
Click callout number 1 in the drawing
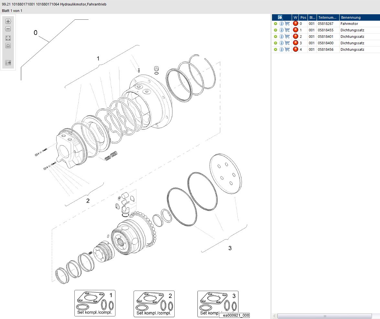coord(98,58)
